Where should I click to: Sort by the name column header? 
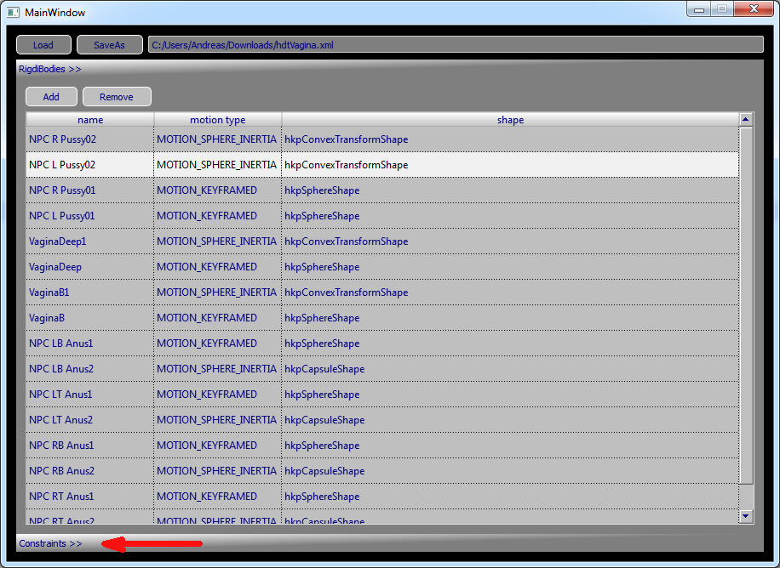coord(90,120)
